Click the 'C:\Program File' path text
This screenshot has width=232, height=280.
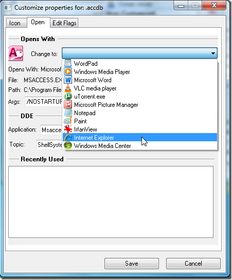(x=43, y=90)
